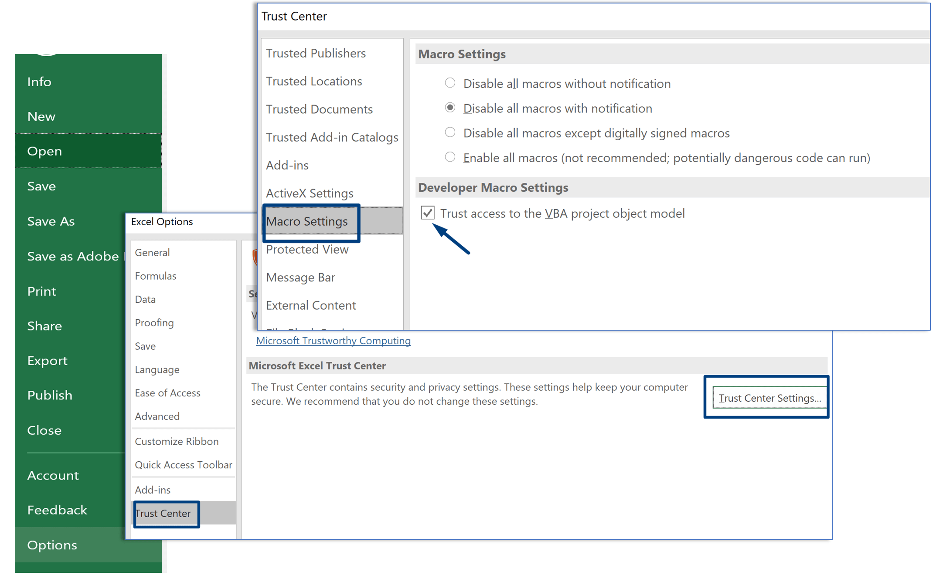Switch to Protected View settings
This screenshot has height=575, width=943.
pos(307,249)
